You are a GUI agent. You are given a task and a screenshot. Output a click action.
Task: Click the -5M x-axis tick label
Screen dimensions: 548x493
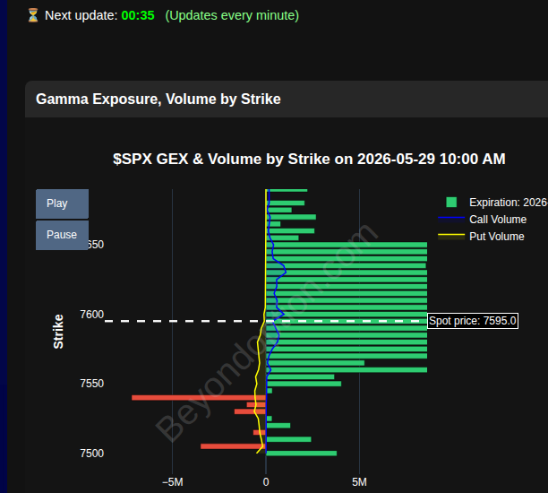coord(173,482)
